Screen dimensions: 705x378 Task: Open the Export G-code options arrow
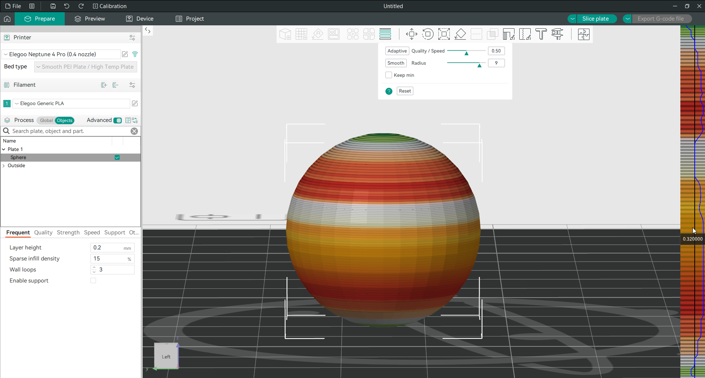[627, 19]
